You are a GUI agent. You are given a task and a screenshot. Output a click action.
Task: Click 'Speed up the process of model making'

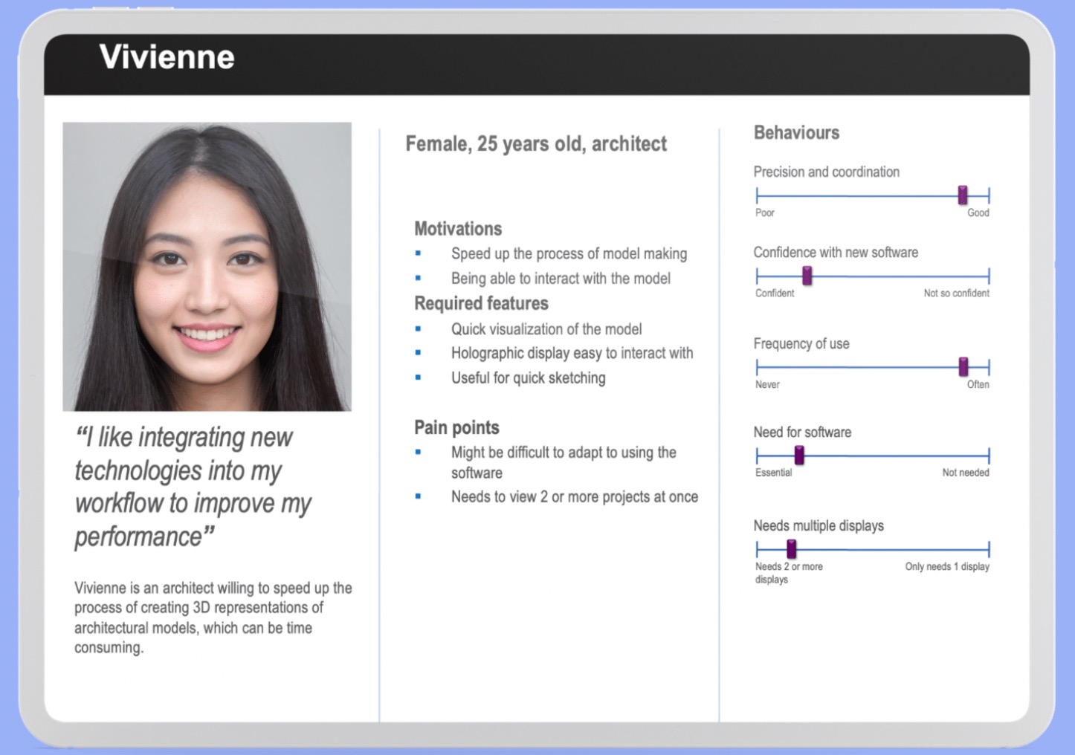[x=569, y=253]
